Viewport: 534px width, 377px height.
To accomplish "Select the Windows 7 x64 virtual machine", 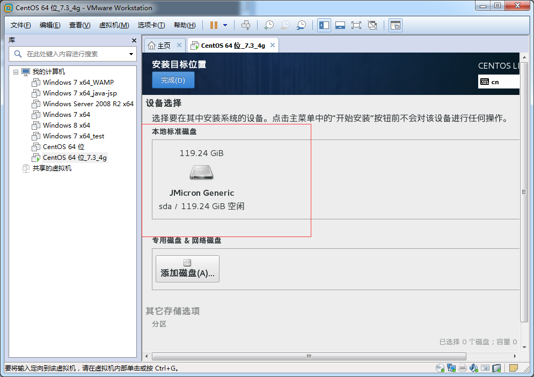I will coord(67,115).
